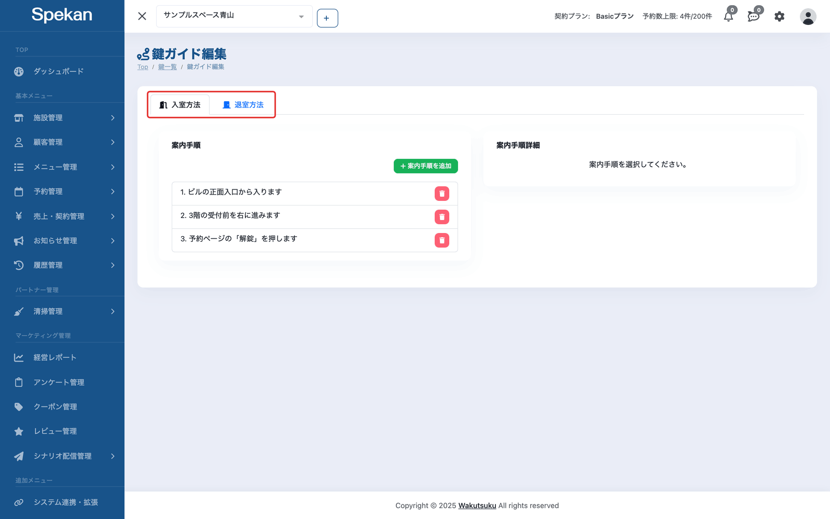Expand the 清掃管理 chevron
This screenshot has height=519, width=830.
coord(113,311)
